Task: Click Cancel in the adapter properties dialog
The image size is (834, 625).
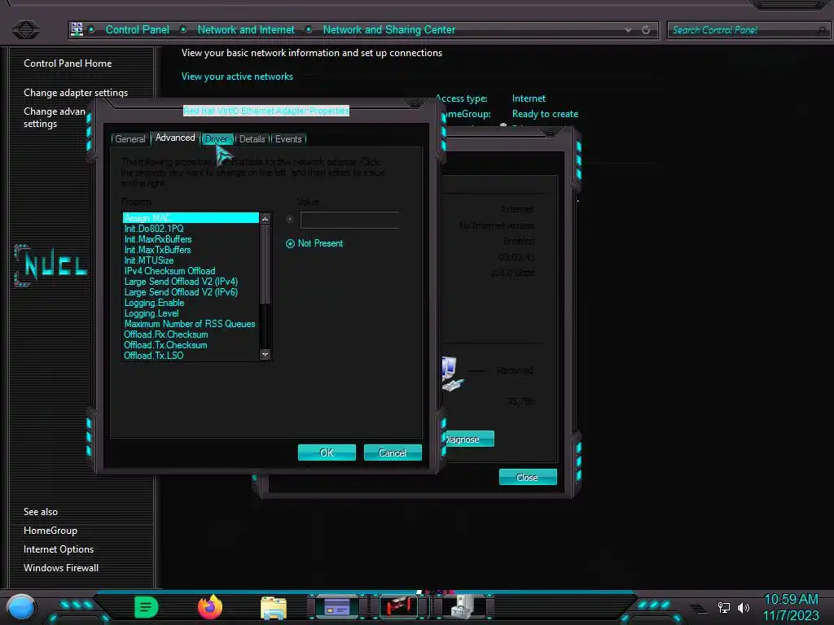Action: 393,452
